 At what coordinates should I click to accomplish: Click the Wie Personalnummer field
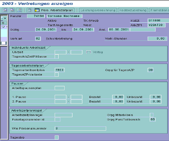(x=80, y=129)
